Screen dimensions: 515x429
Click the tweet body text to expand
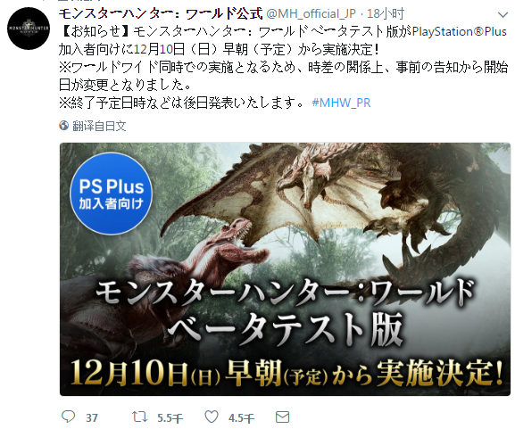pyautogui.click(x=283, y=67)
